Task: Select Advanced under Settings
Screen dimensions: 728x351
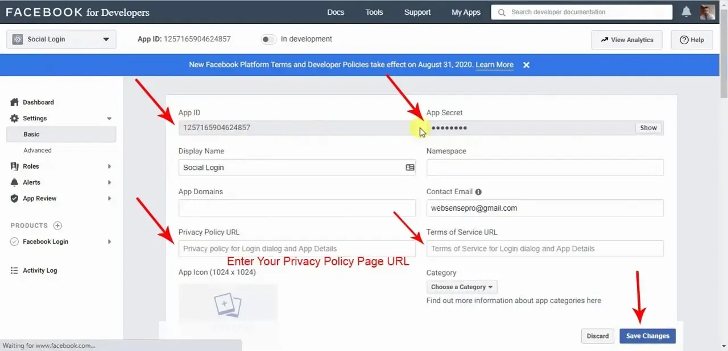Action: pyautogui.click(x=38, y=151)
